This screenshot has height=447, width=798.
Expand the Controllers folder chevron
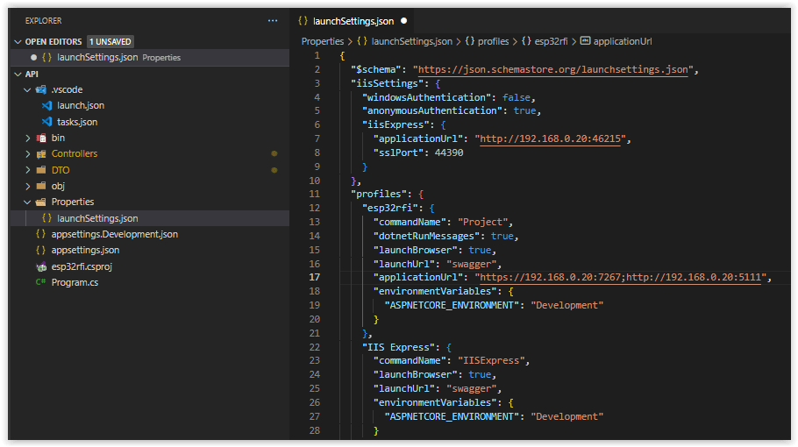[x=28, y=153]
